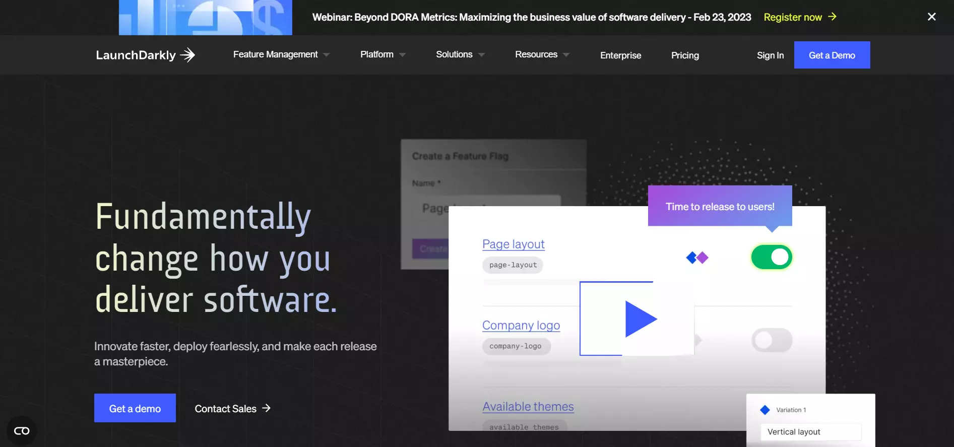
Task: Click the arrow beside Contact Sales
Action: click(267, 408)
